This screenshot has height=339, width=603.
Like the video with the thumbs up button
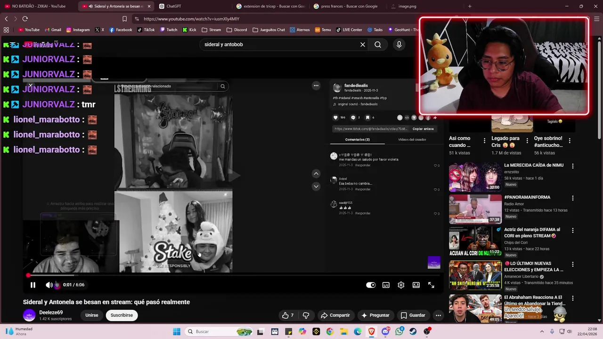(x=288, y=315)
